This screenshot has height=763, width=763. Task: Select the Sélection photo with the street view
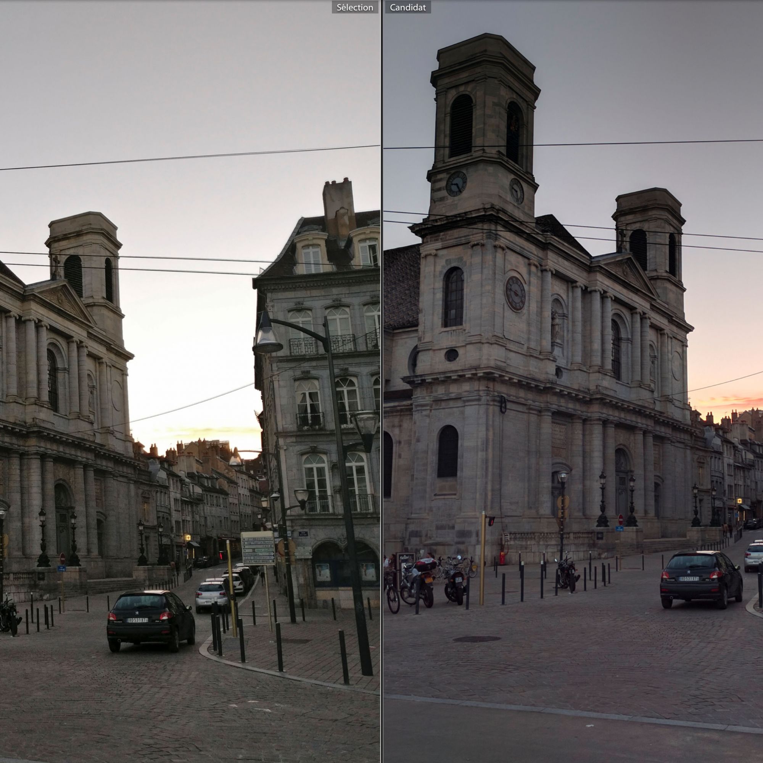(190, 381)
